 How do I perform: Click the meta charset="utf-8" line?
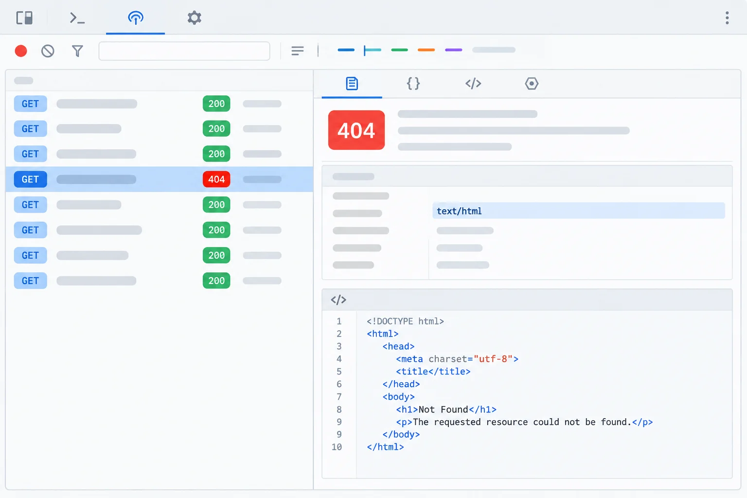point(457,359)
